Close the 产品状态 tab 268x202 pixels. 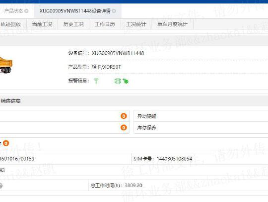point(26,11)
